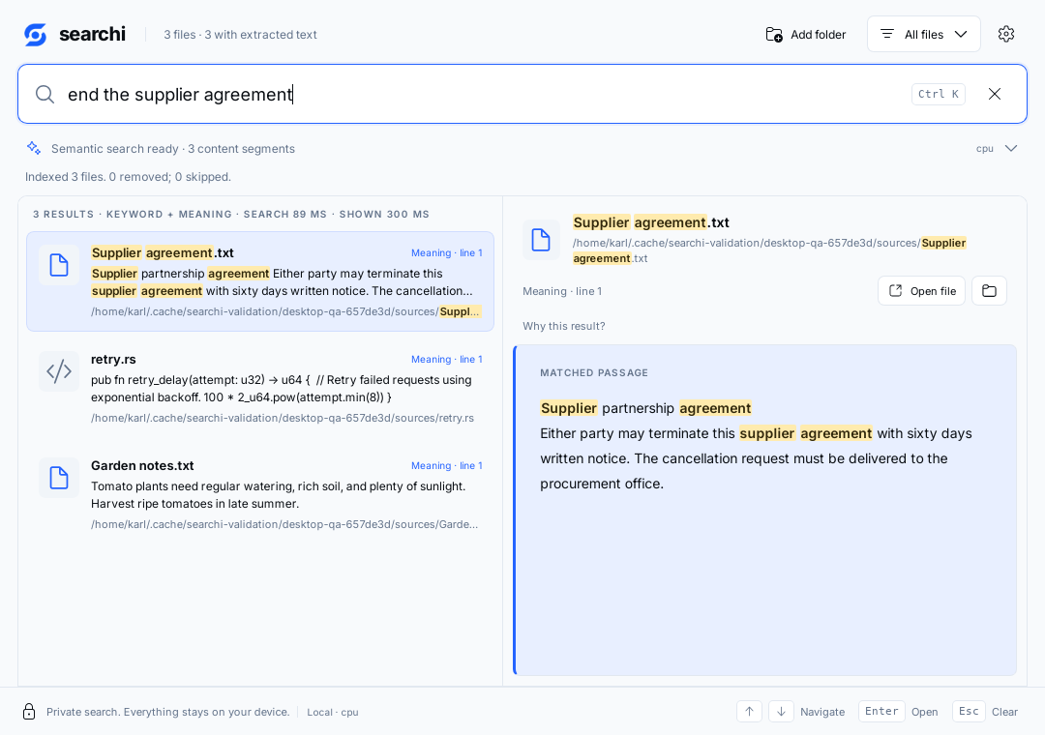Click the Open file button
Image resolution: width=1045 pixels, height=735 pixels.
coord(921,290)
